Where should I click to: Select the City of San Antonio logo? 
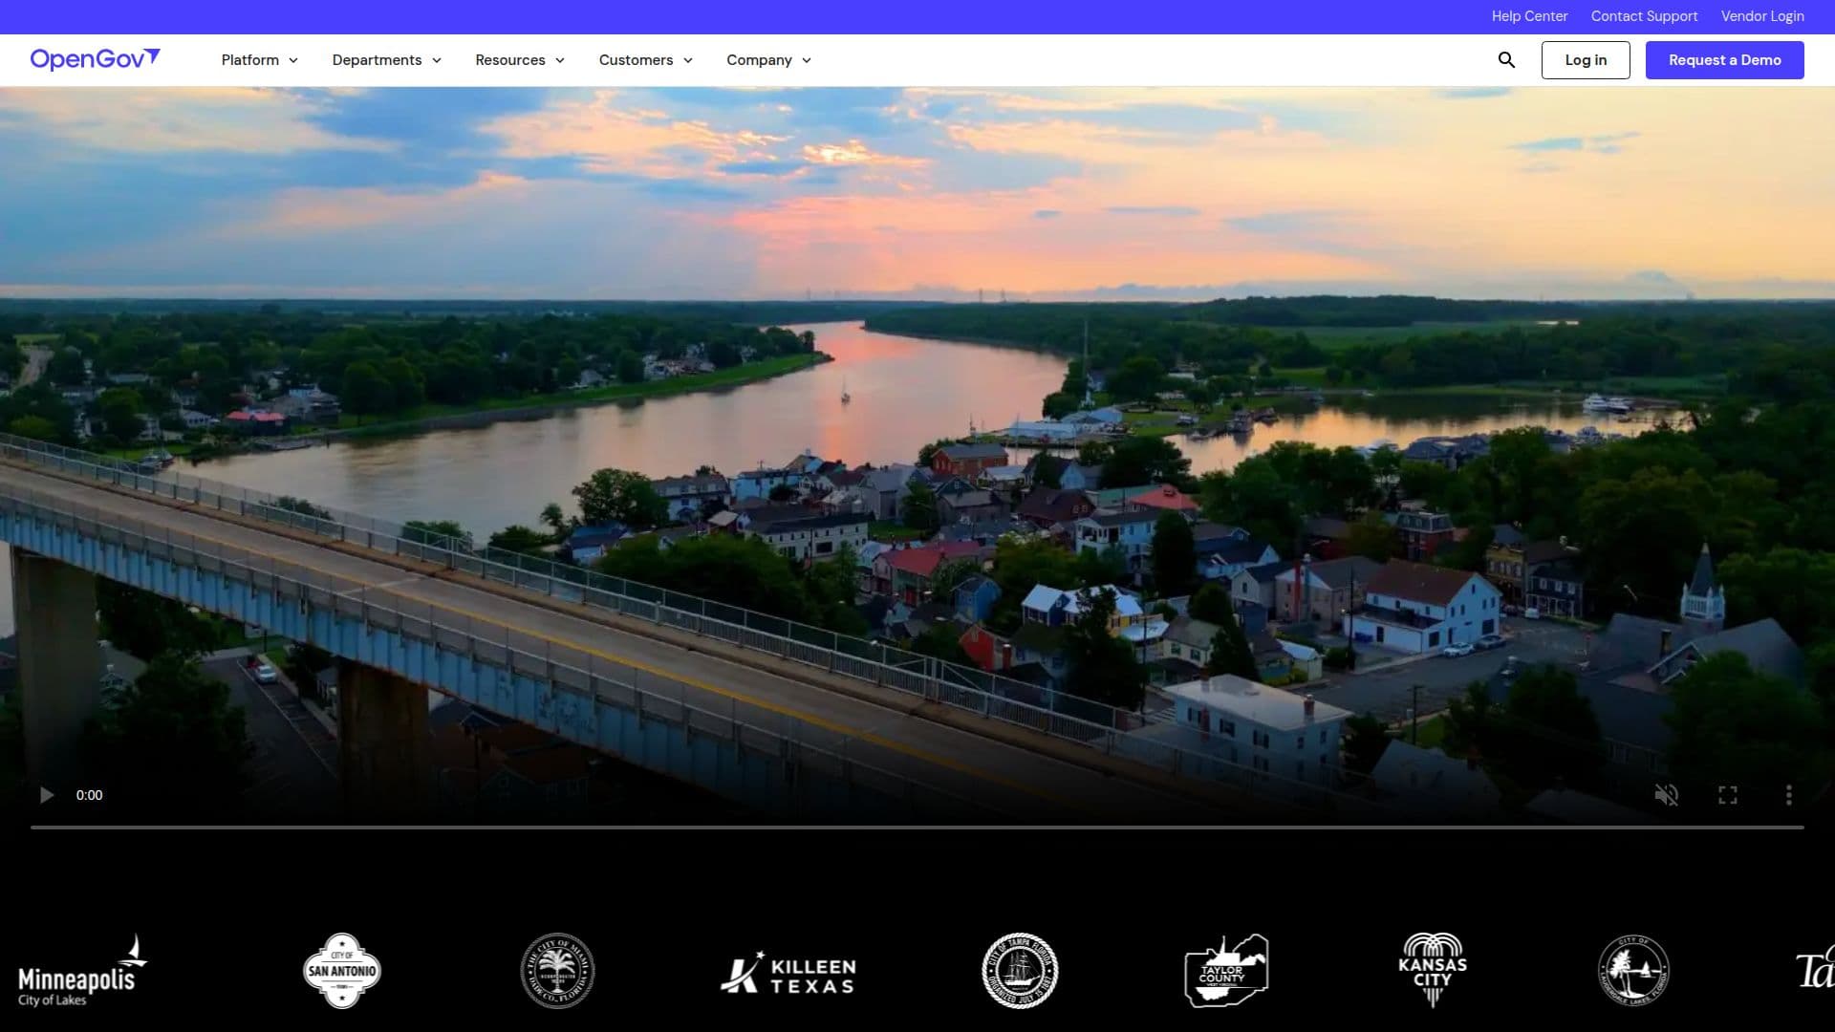pos(342,971)
